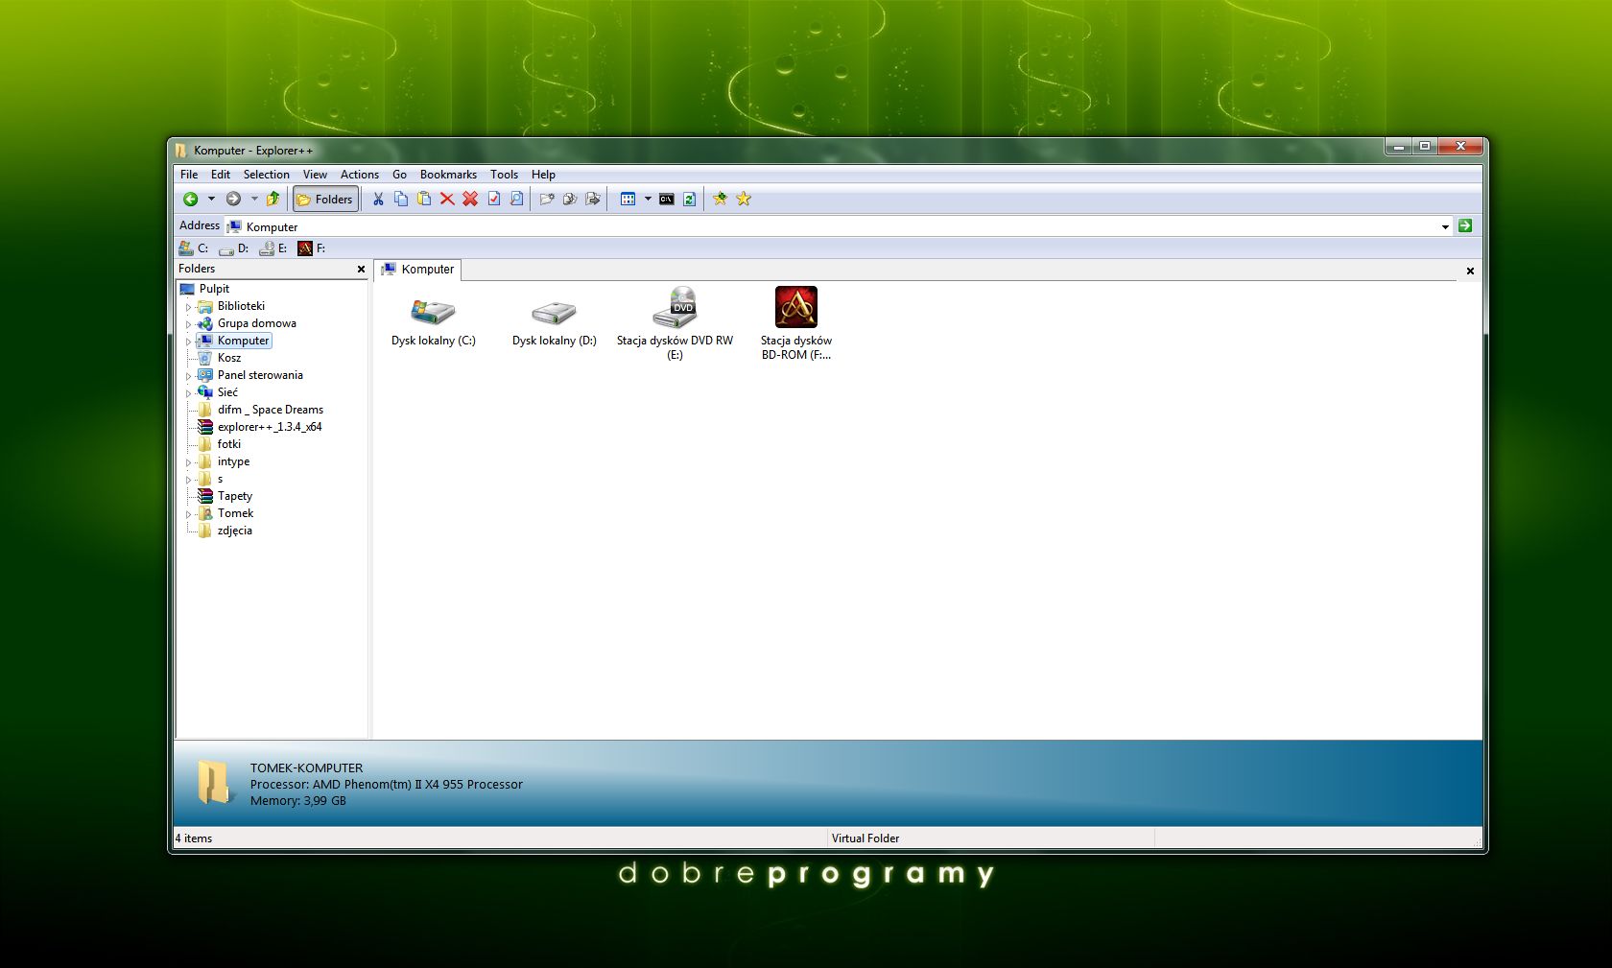This screenshot has width=1612, height=968.
Task: Open the Back history dropdown arrow
Action: click(x=211, y=200)
